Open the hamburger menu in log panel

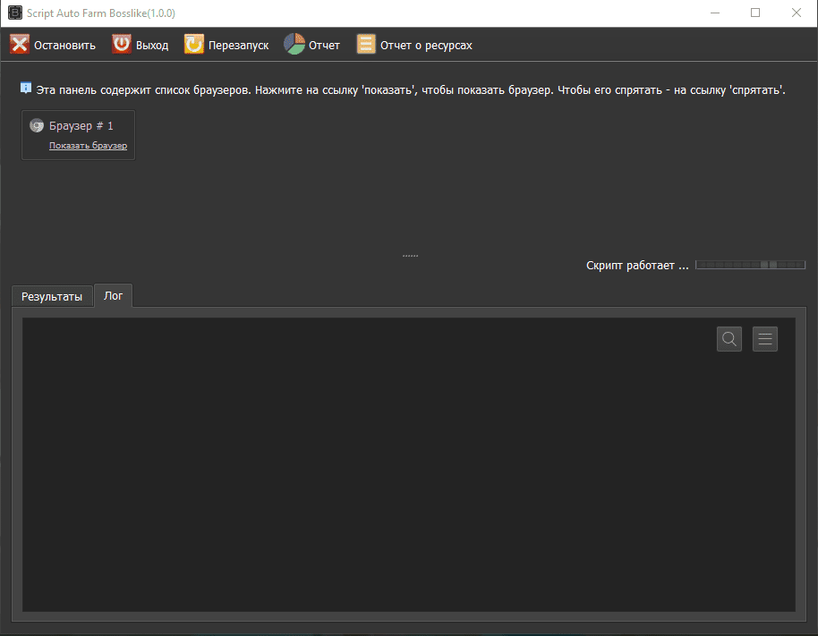(x=765, y=339)
